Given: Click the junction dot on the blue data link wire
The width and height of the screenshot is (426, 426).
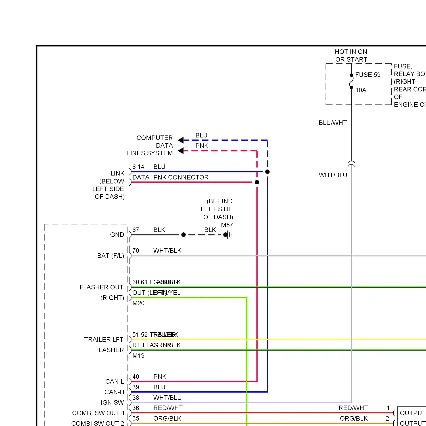Looking at the screenshot, I should coord(267,172).
